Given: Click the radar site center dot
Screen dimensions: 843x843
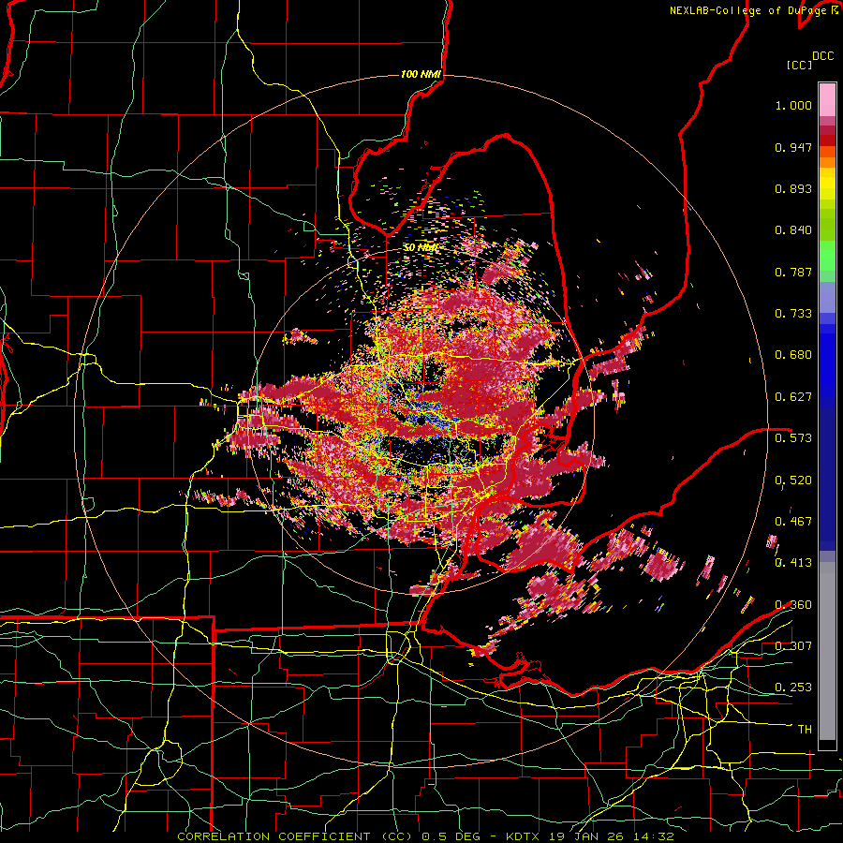Looking at the screenshot, I should pyautogui.click(x=421, y=422).
